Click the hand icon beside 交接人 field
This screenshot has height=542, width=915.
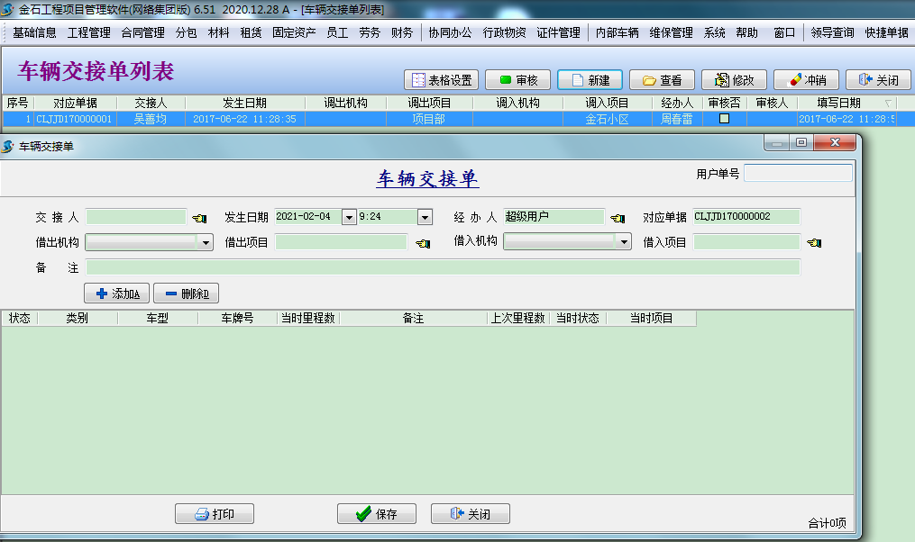point(199,218)
